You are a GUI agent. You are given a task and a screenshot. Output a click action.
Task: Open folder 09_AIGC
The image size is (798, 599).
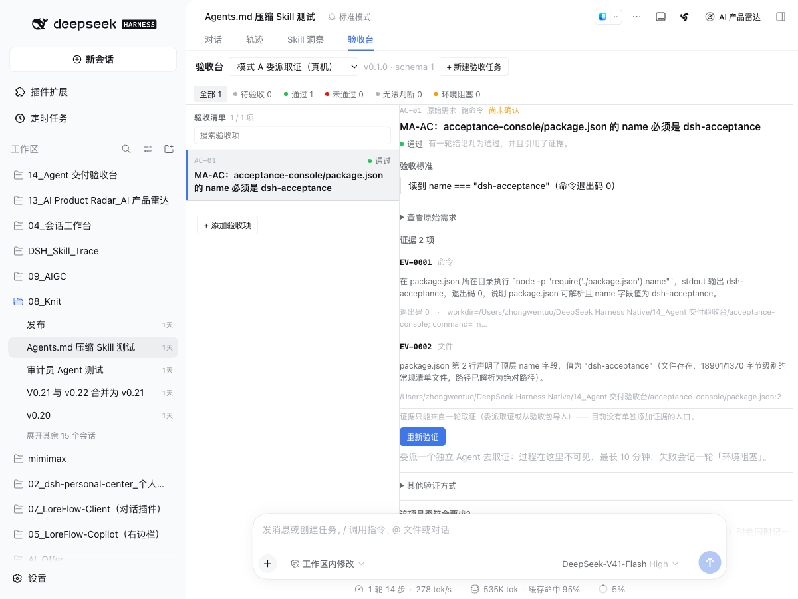pyautogui.click(x=93, y=276)
